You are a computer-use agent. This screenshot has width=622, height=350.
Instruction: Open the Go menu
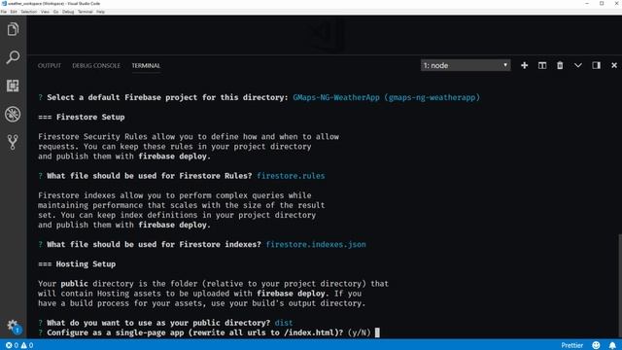pyautogui.click(x=55, y=12)
